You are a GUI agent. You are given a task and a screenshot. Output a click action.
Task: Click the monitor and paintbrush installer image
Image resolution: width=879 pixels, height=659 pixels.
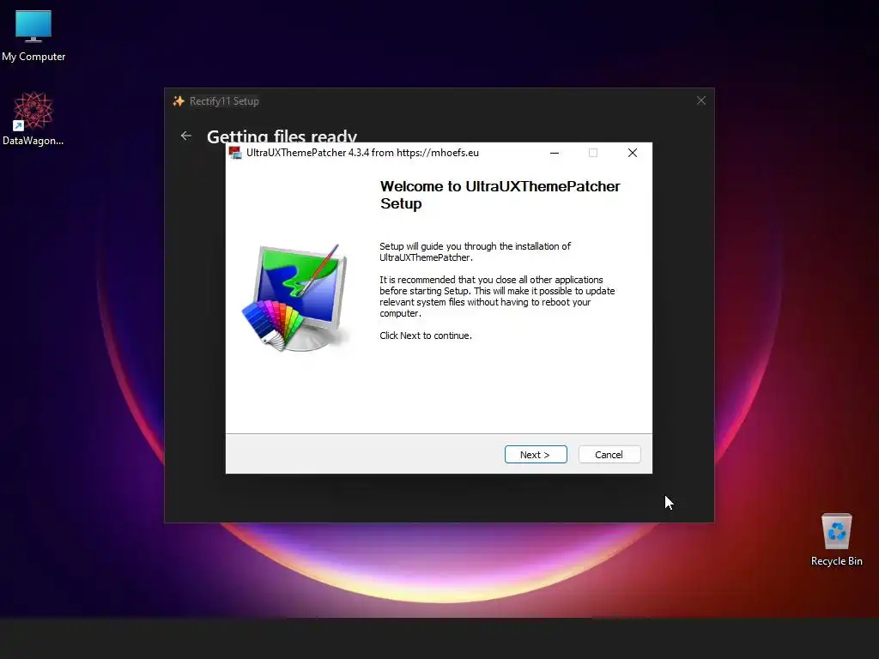click(296, 298)
